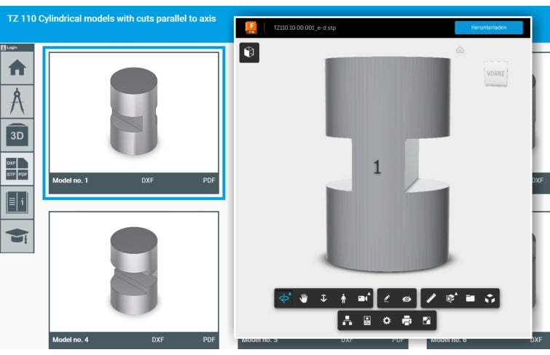
Task: Open the DXF STP PDF downloads section
Action: (x=17, y=168)
